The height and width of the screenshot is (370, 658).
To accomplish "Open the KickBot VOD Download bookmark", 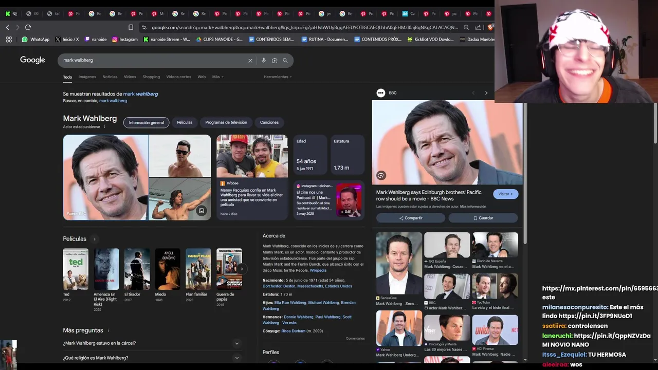I will [x=430, y=39].
